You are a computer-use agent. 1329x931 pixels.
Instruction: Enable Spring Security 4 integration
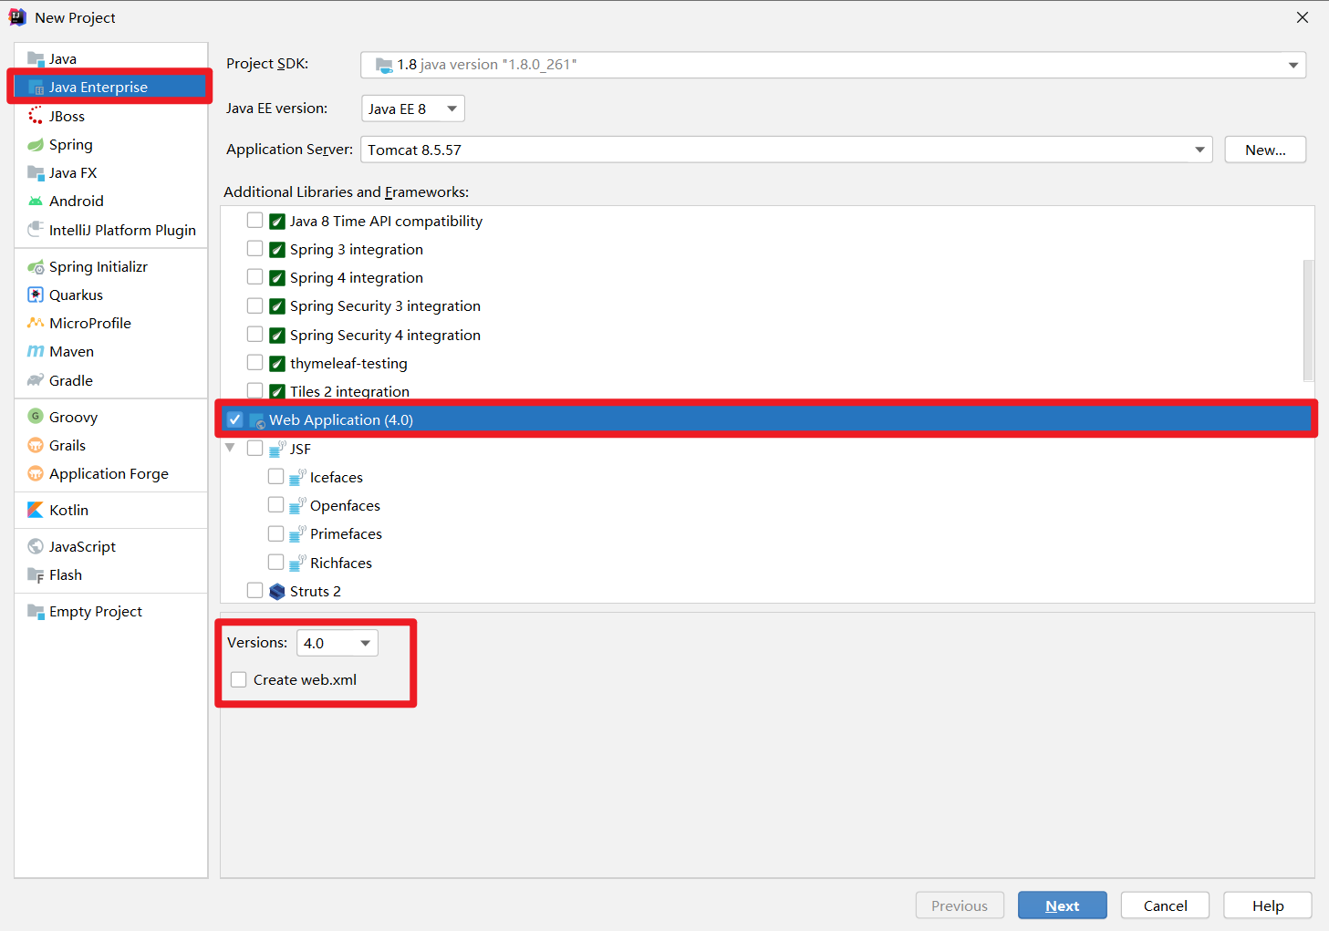pos(255,335)
